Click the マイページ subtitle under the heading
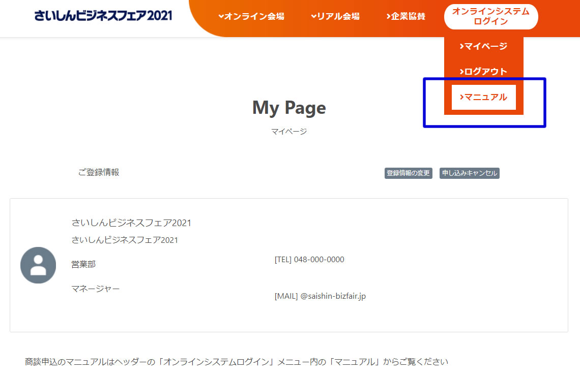580x377 pixels. coord(289,132)
